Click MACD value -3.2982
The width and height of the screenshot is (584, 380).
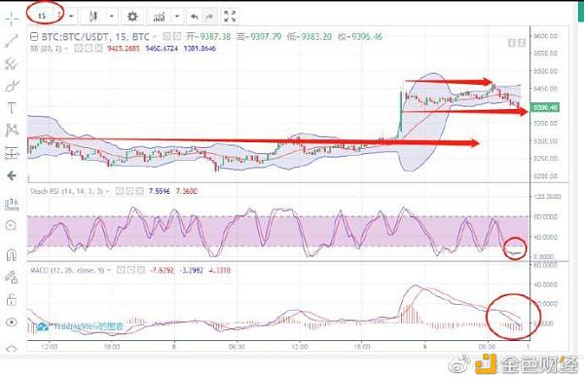pyautogui.click(x=192, y=270)
